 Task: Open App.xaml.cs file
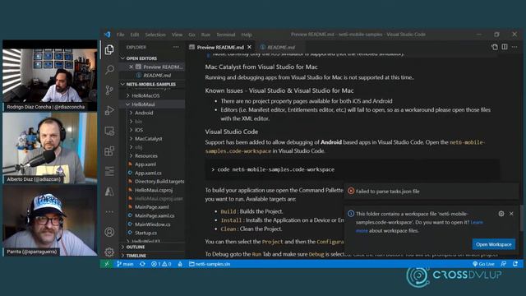coord(152,173)
